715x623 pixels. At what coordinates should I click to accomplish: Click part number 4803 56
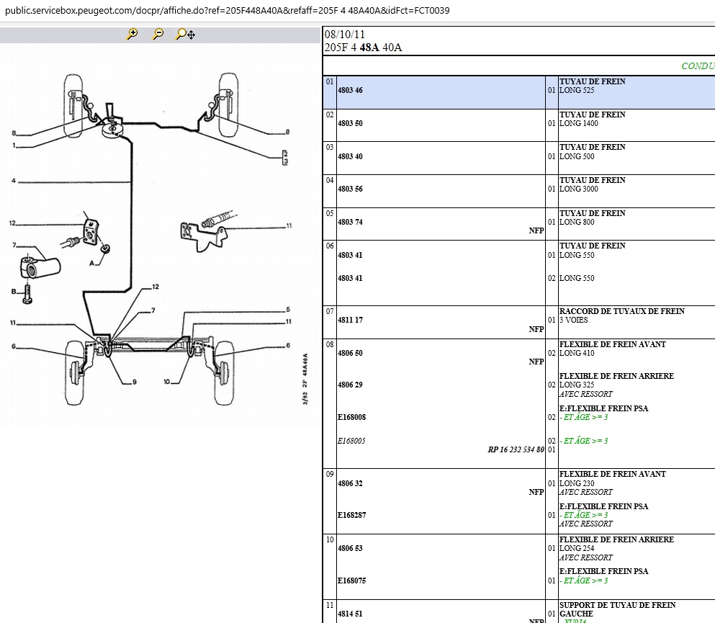(350, 189)
